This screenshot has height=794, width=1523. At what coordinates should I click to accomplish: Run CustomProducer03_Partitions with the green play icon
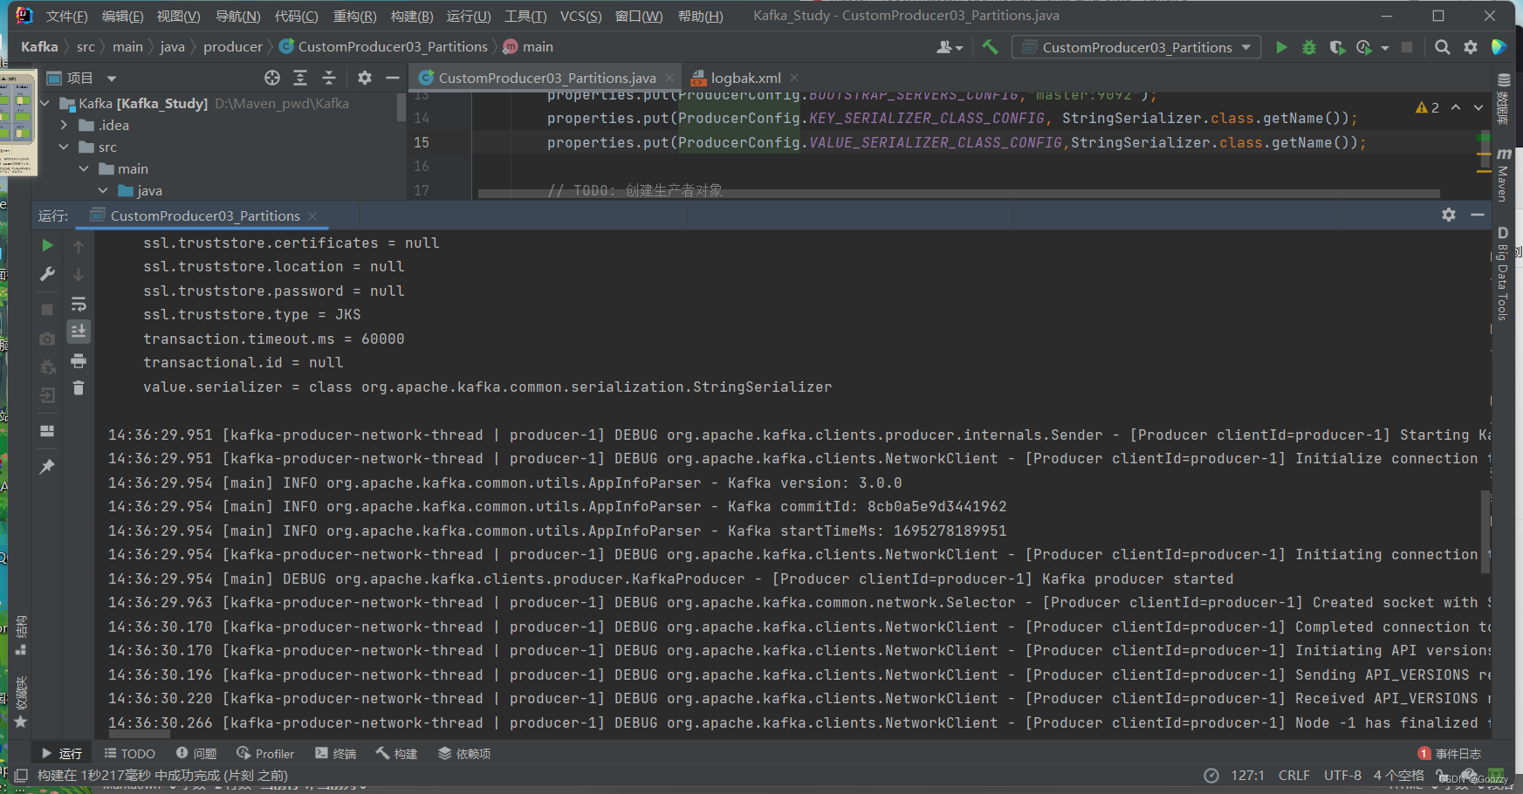(1281, 47)
